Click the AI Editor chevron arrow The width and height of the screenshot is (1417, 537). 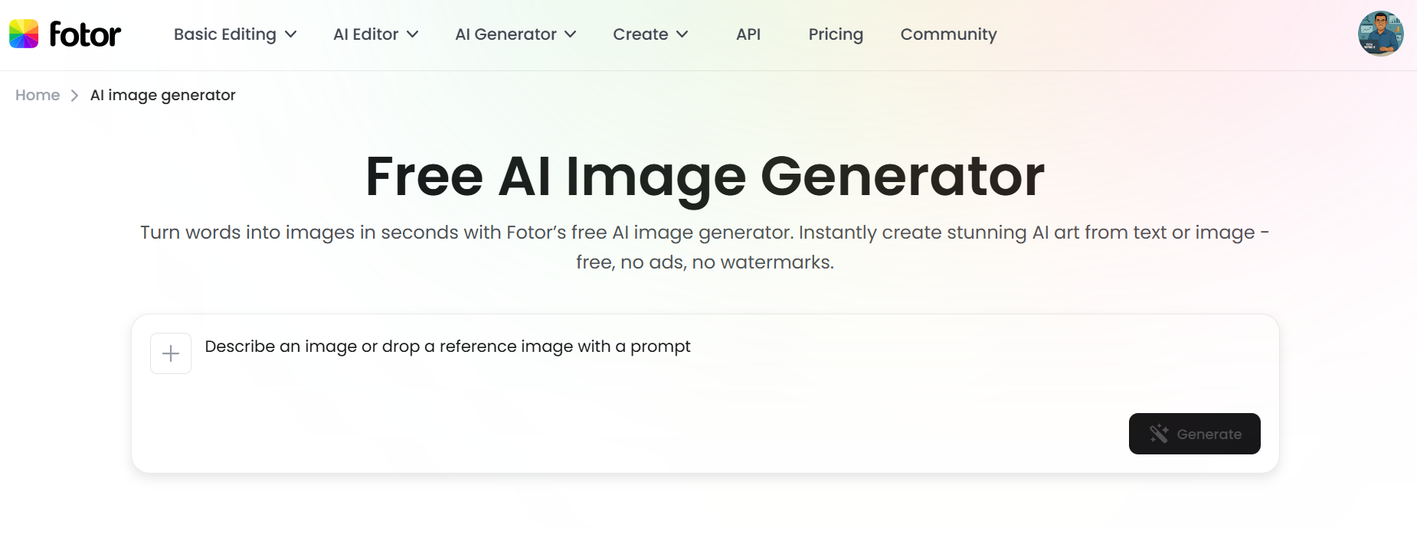pos(412,34)
